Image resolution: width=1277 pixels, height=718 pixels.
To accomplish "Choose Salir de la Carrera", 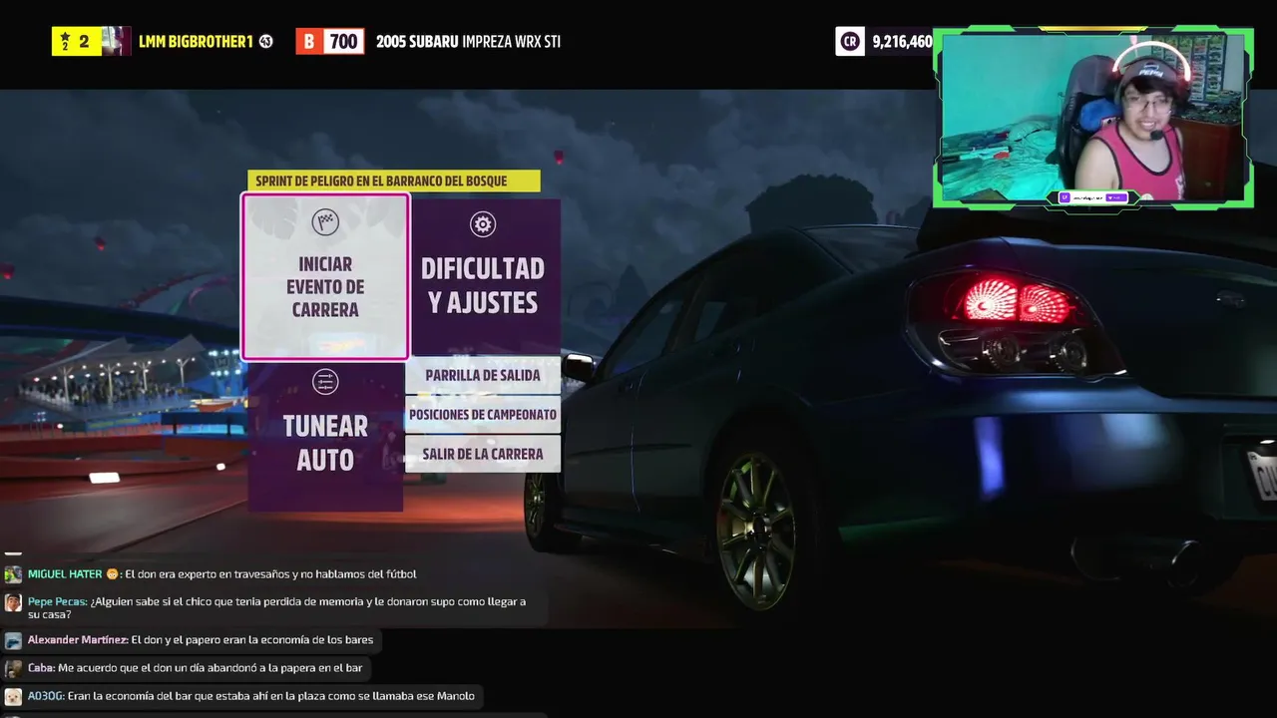I will tap(483, 454).
